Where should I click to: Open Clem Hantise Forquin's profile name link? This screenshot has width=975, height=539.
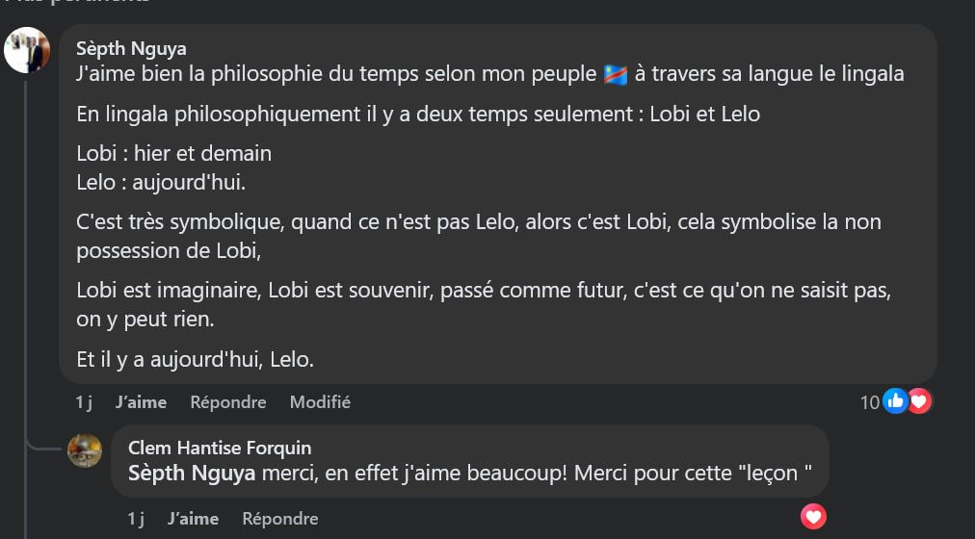coord(220,449)
